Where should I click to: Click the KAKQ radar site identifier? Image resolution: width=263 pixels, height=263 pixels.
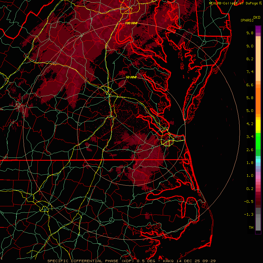click(x=169, y=261)
